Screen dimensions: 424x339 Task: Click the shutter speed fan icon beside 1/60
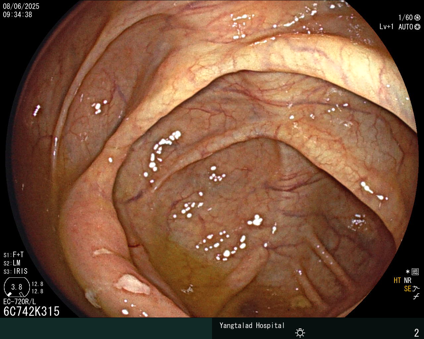pyautogui.click(x=417, y=18)
